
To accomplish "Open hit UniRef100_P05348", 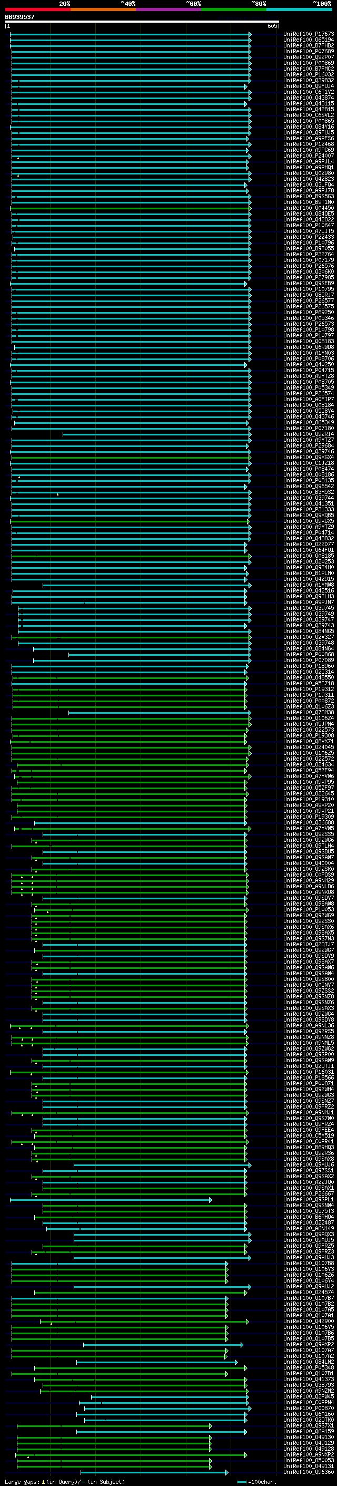I will click(309, 1368).
